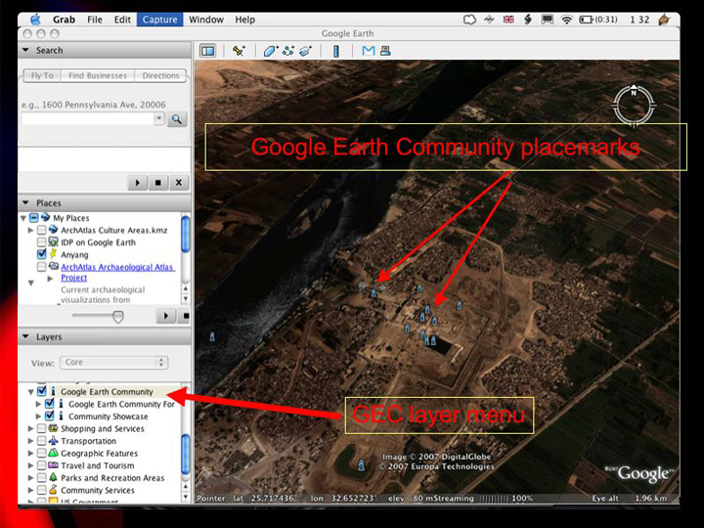Uncheck the Community Showcase checkbox
Image resolution: width=704 pixels, height=528 pixels.
coord(50,416)
